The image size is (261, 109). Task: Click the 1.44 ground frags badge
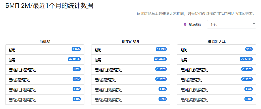pyautogui.click(x=248, y=89)
